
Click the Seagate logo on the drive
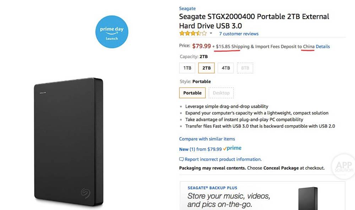coord(86,192)
